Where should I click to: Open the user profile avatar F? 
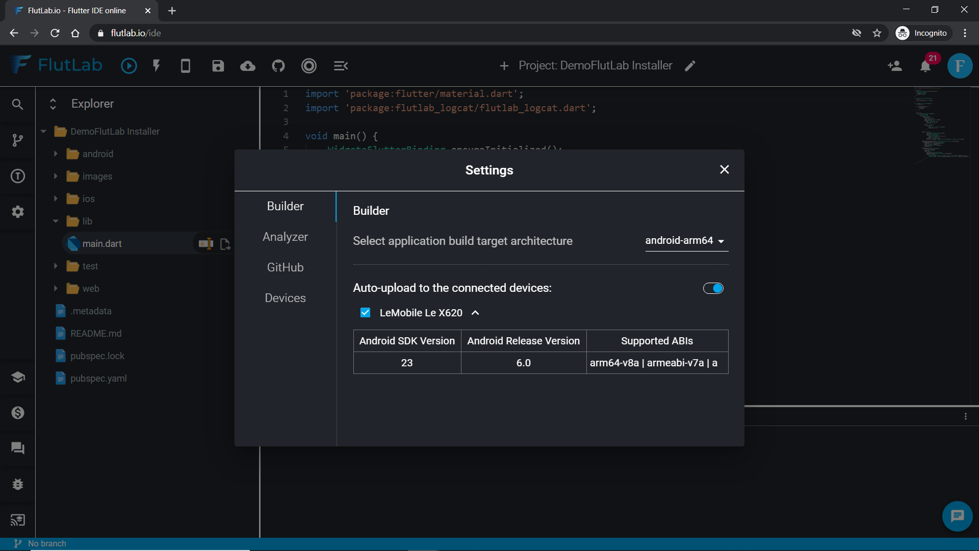960,66
